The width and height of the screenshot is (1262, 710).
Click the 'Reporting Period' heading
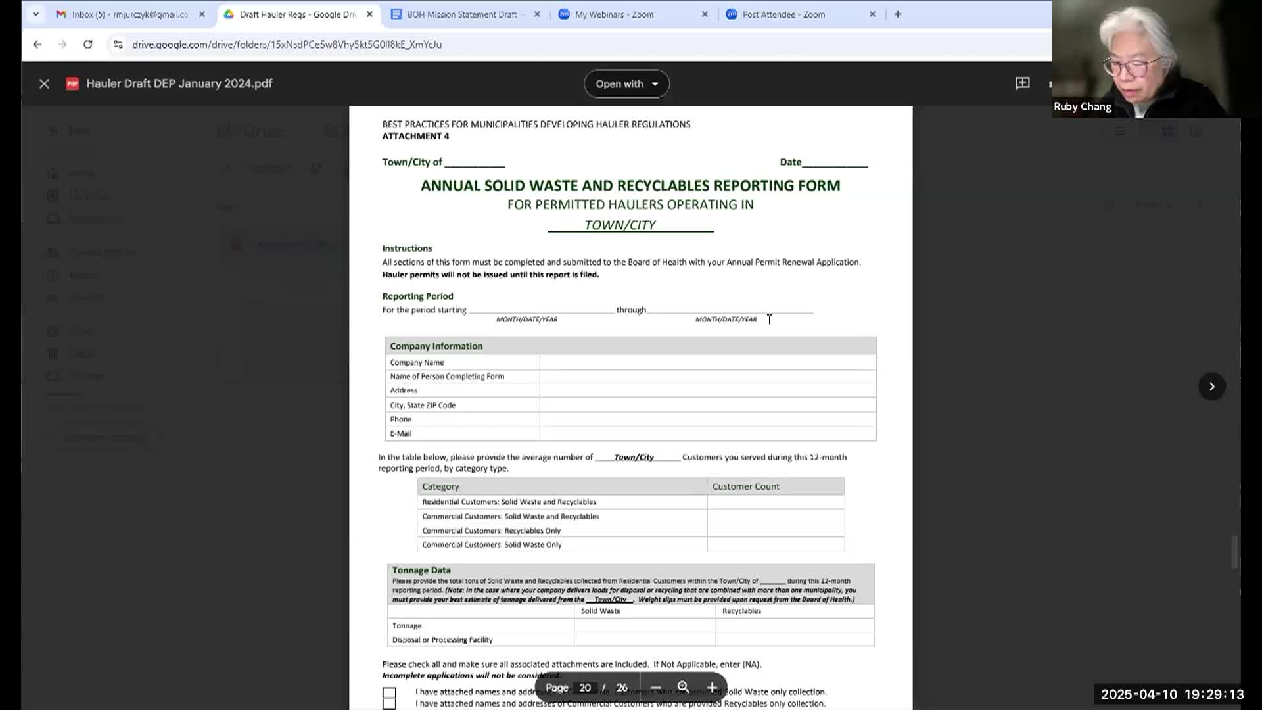click(x=418, y=296)
